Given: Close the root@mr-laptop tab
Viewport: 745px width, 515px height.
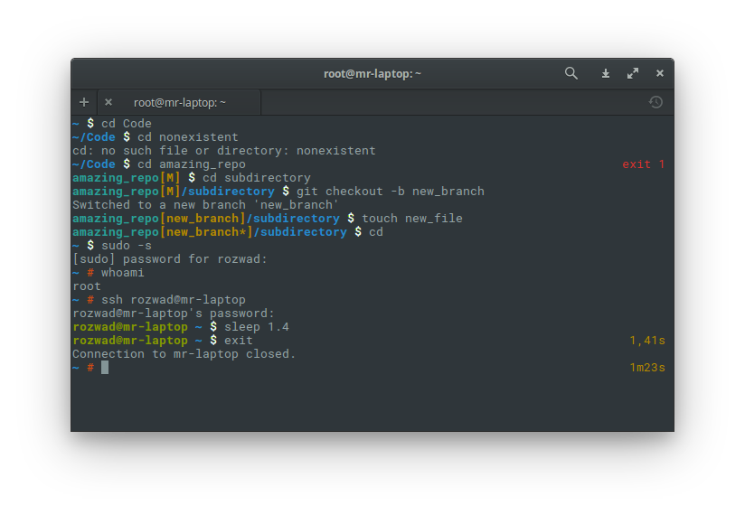Looking at the screenshot, I should point(108,102).
